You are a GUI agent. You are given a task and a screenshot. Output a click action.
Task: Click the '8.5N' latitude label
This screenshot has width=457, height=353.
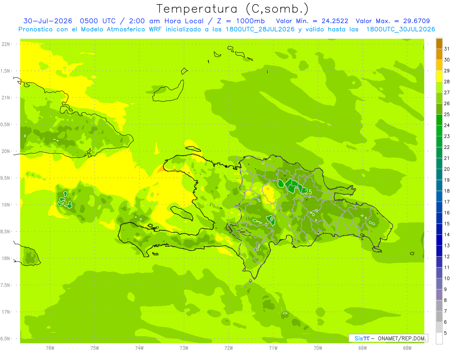pyautogui.click(x=6, y=232)
